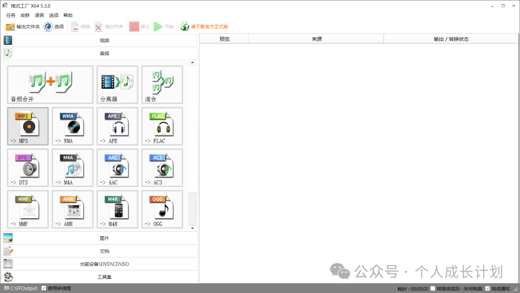Choose the MMF output format
This screenshot has width=520, height=293.
28,209
